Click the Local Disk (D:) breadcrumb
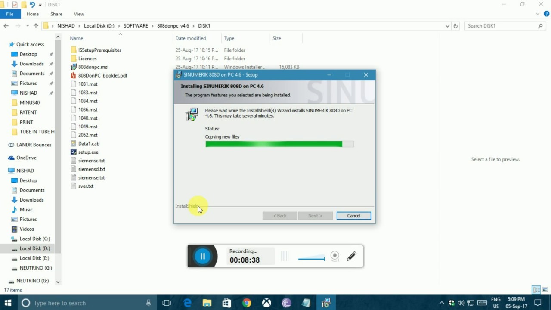The width and height of the screenshot is (551, 310). (99, 26)
